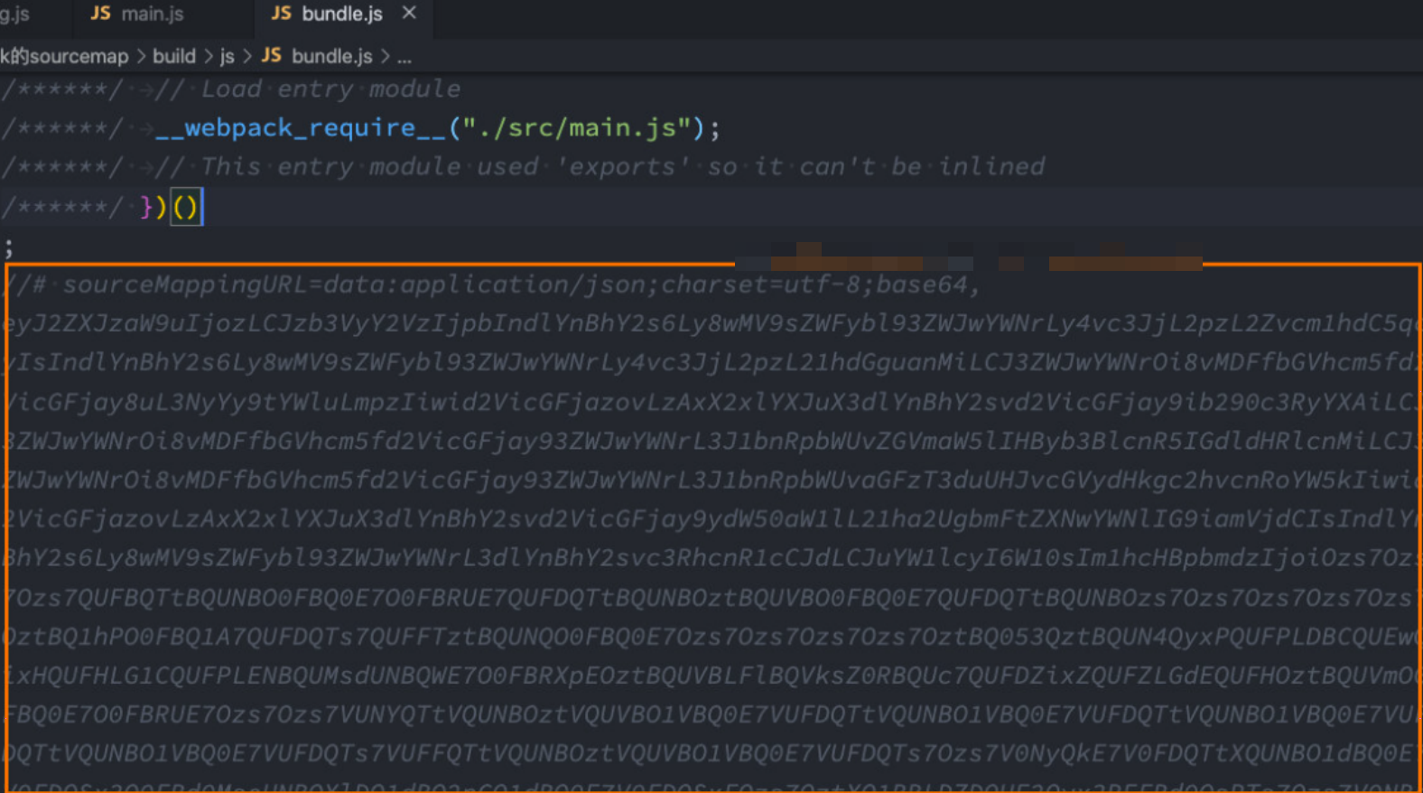Open the js folder breadcrumb
Viewport: 1423px width, 793px height.
227,56
